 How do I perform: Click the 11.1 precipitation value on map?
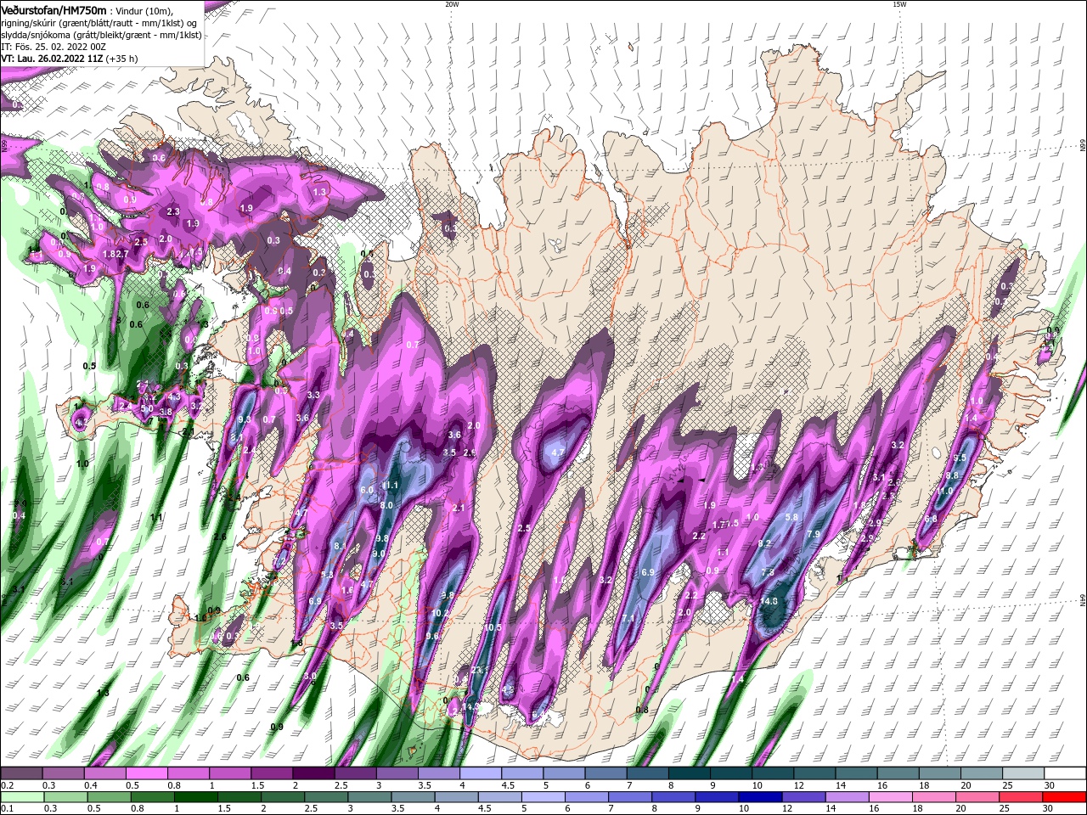pos(390,486)
